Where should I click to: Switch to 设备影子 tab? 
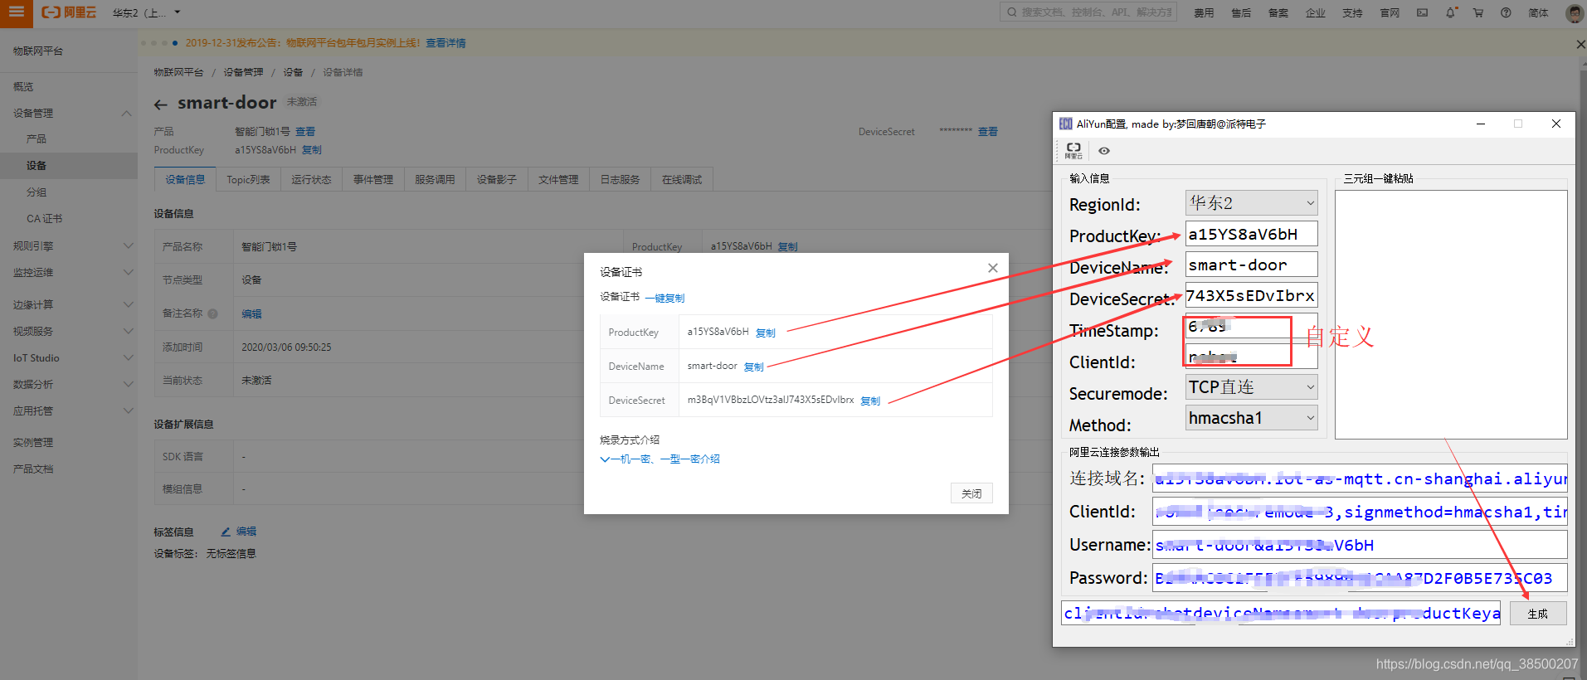(x=496, y=179)
